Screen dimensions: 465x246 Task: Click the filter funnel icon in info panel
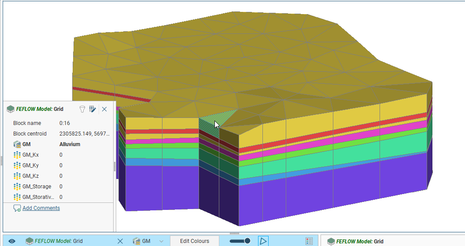[x=82, y=109]
